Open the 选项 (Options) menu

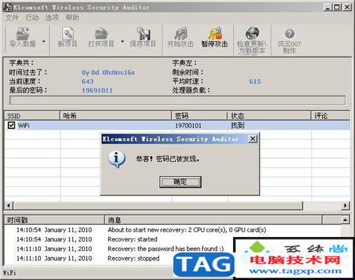coord(52,17)
